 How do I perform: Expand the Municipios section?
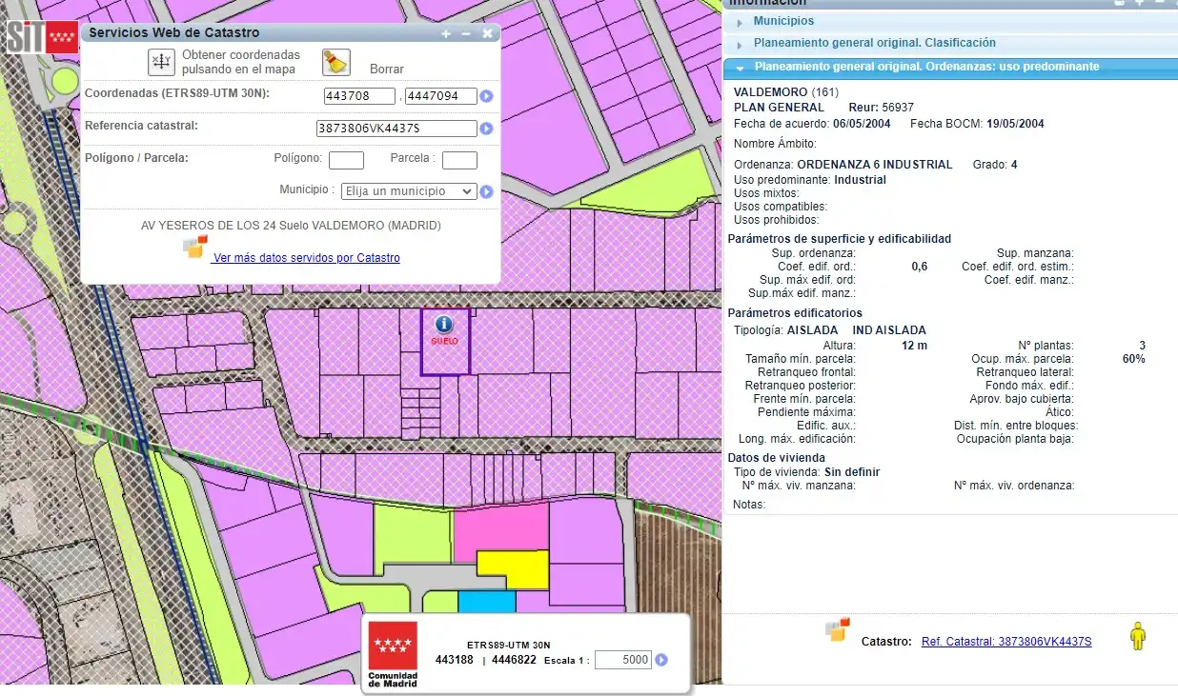782,21
